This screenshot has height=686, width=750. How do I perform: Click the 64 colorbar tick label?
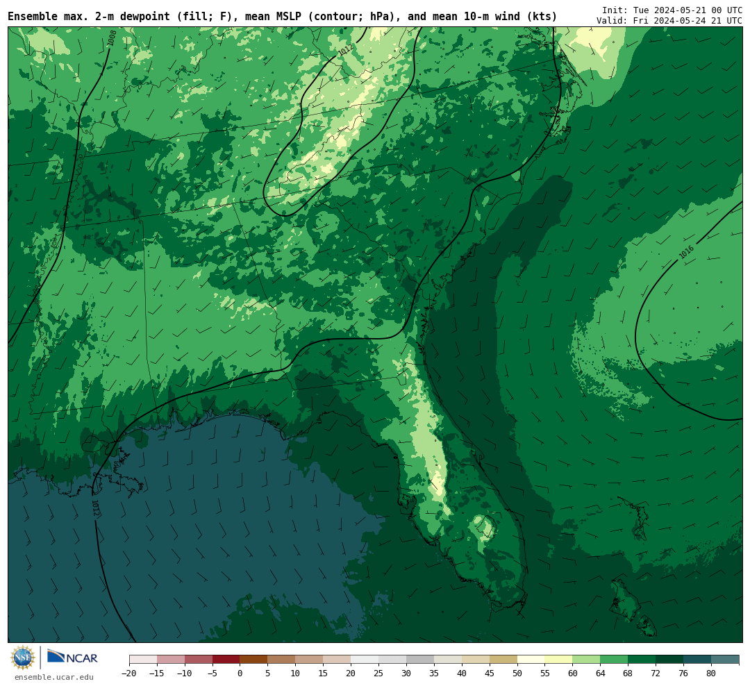(x=601, y=673)
